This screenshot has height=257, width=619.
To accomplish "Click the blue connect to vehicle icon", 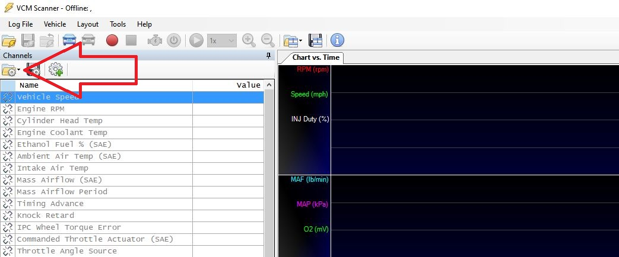I will click(x=69, y=40).
